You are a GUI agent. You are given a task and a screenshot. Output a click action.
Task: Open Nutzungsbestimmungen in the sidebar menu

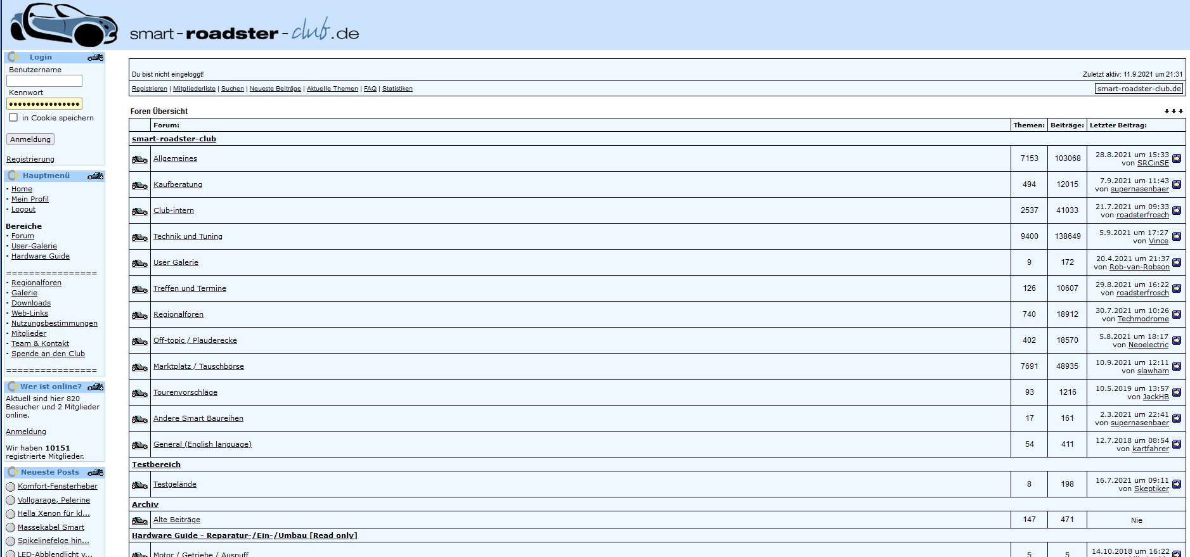[x=55, y=323]
